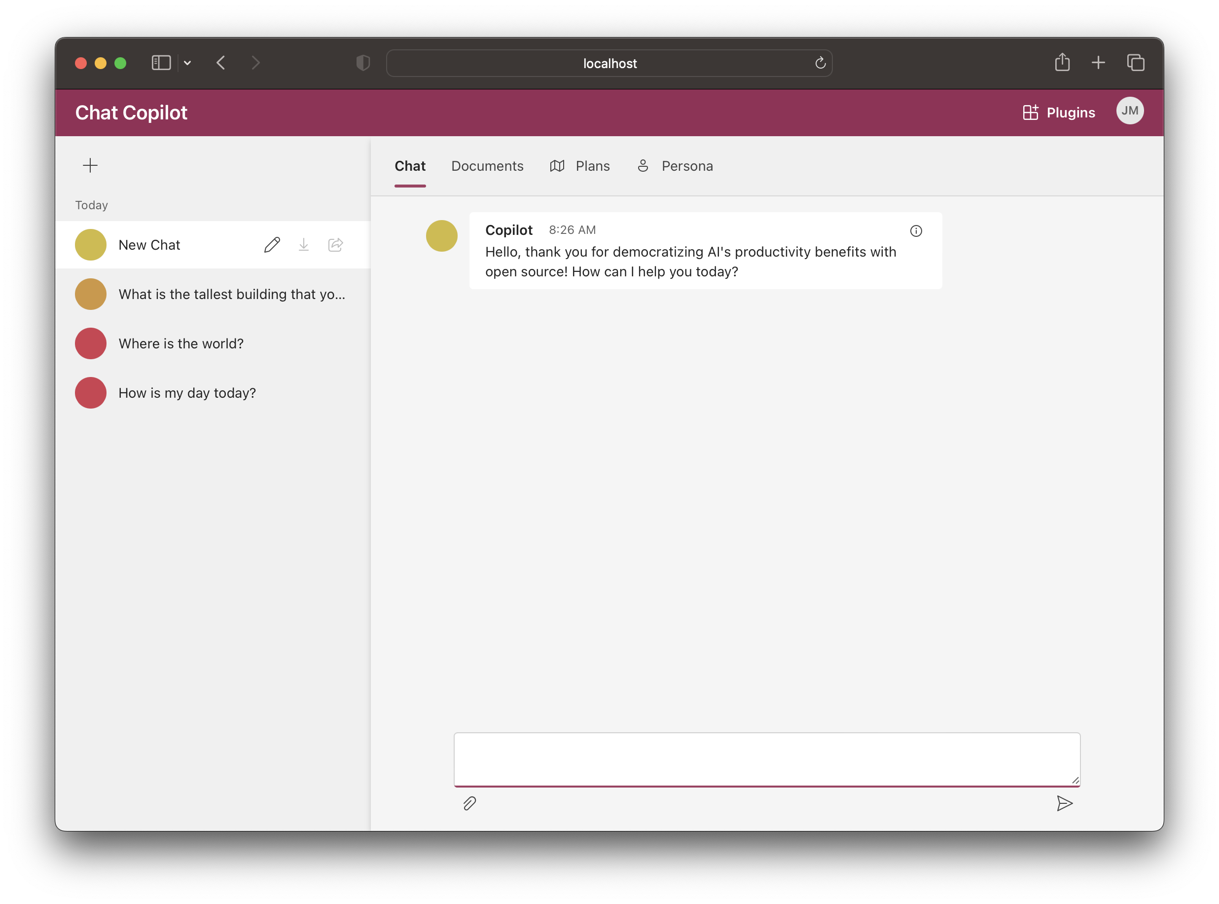
Task: Click the privacy shield icon in Safari
Action: click(362, 63)
